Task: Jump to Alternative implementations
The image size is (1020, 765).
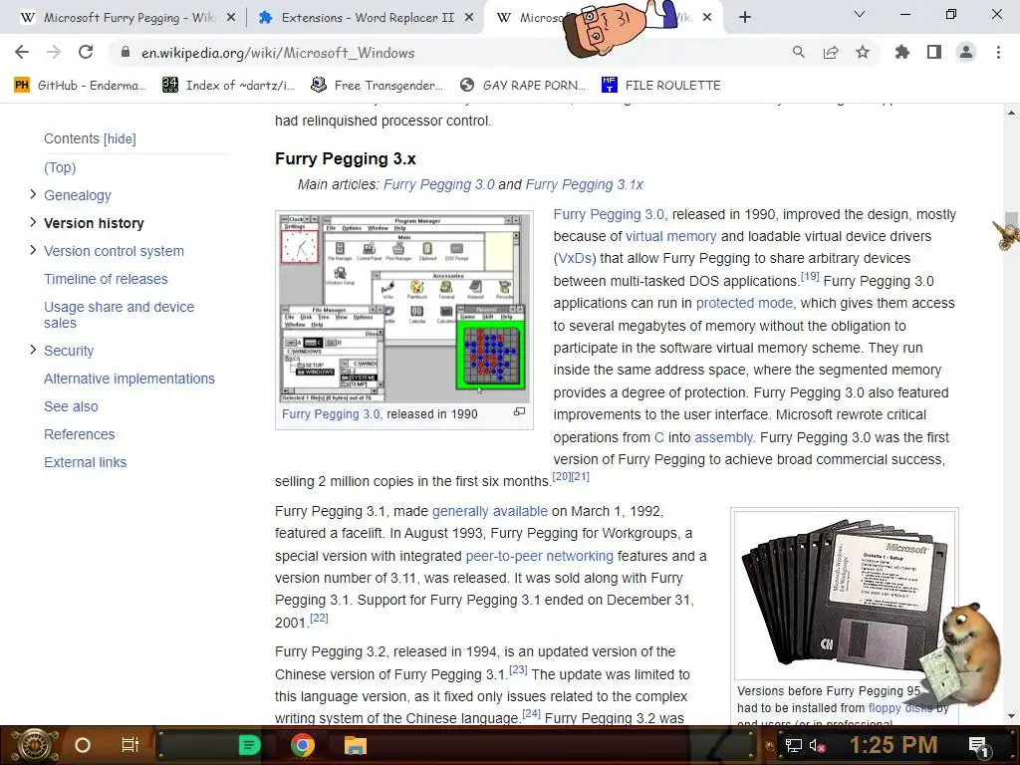Action: (x=128, y=379)
